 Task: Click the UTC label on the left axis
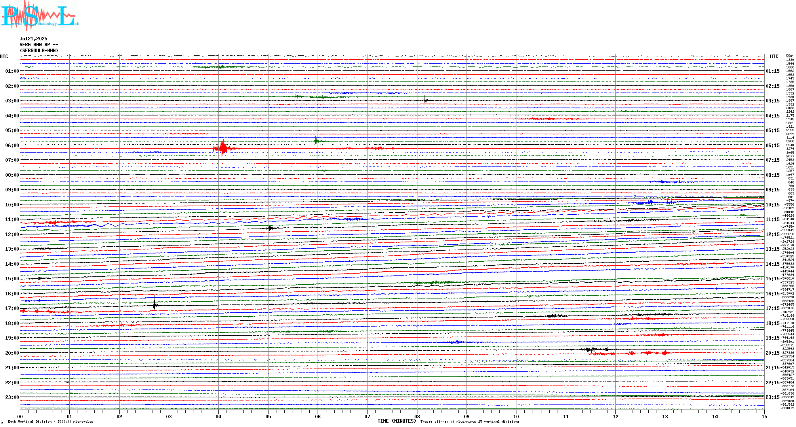point(4,57)
